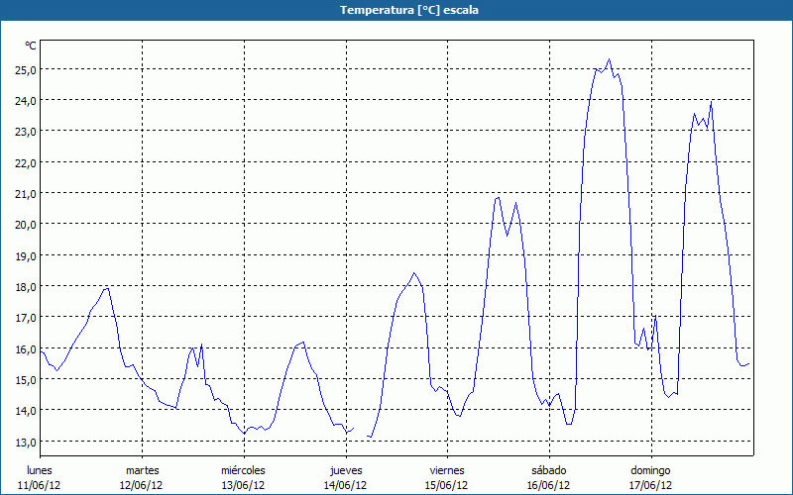Click the 'jueves' day label
Screen dimensions: 793x495
click(346, 471)
